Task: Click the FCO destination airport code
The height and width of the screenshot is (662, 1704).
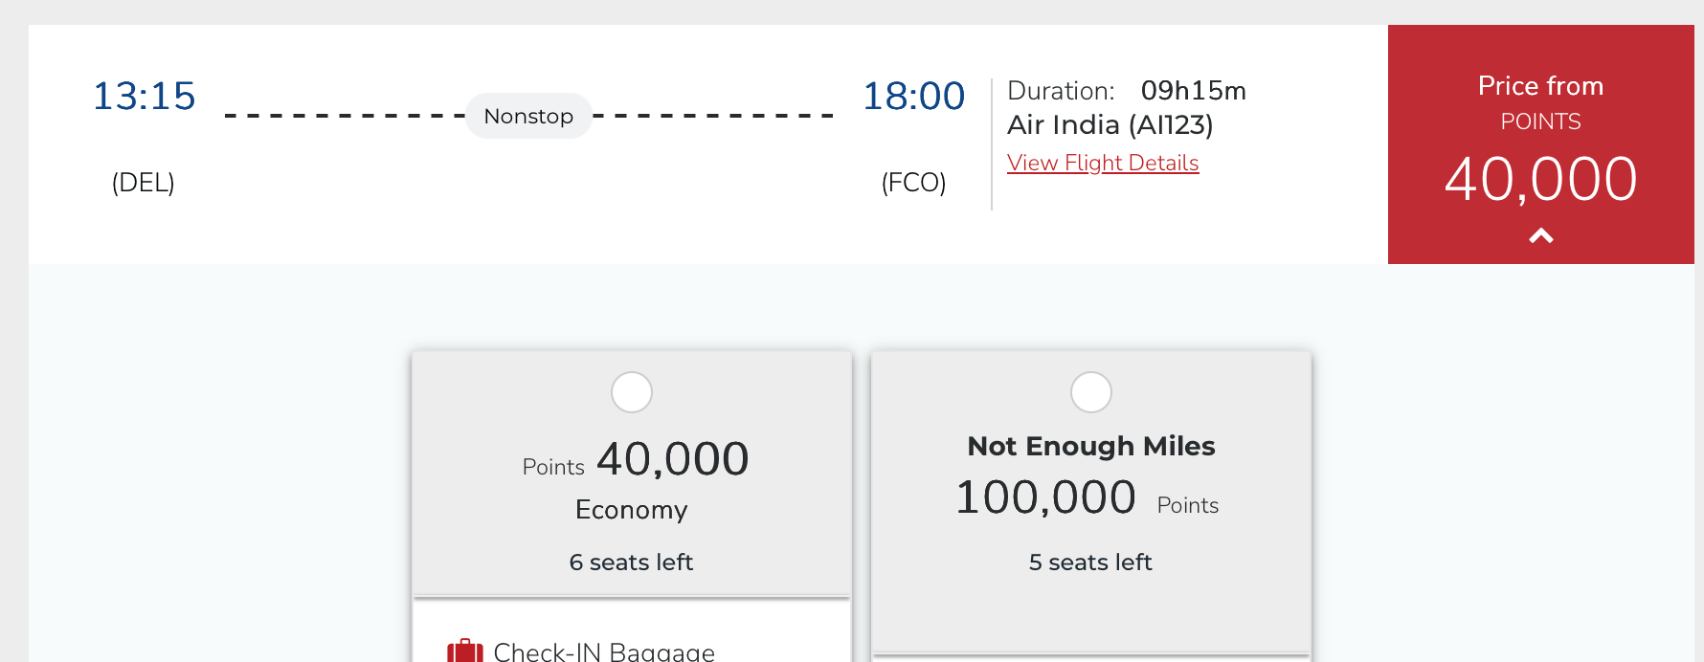Action: (x=913, y=183)
